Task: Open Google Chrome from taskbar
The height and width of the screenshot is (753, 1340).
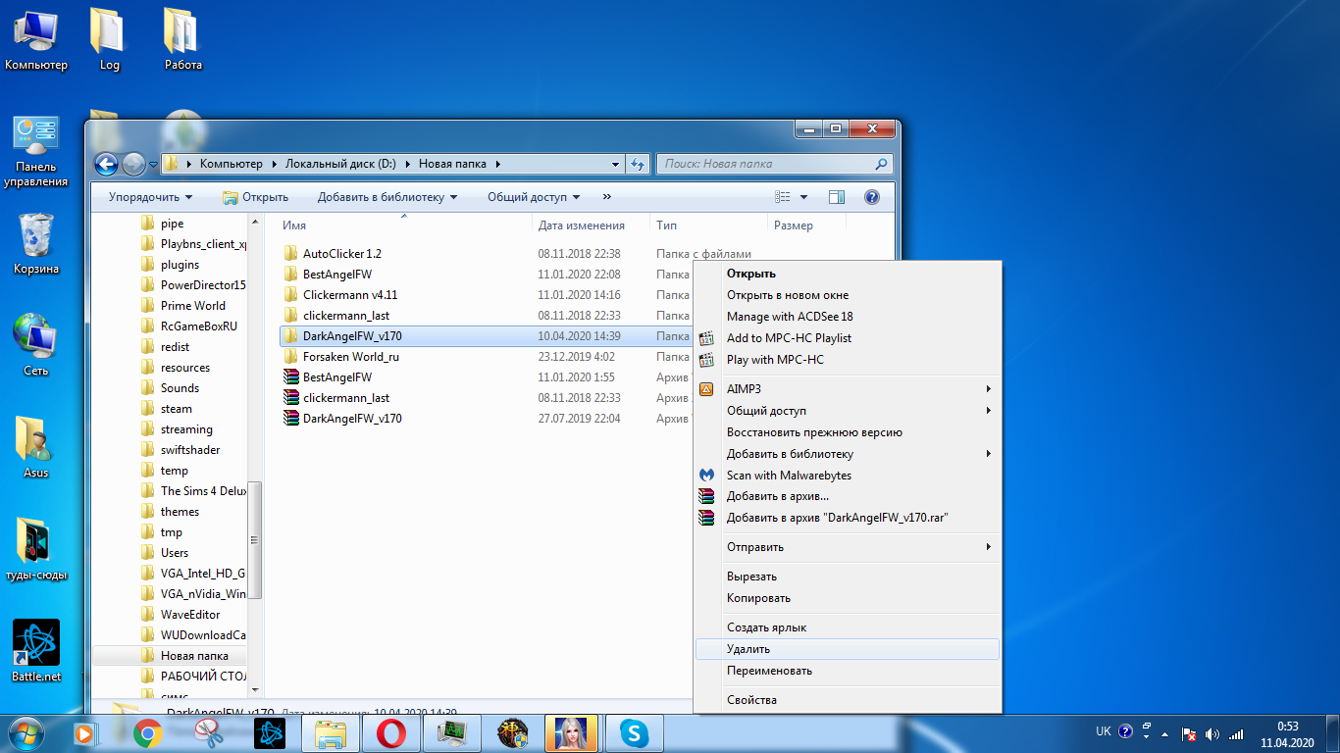Action: (148, 732)
